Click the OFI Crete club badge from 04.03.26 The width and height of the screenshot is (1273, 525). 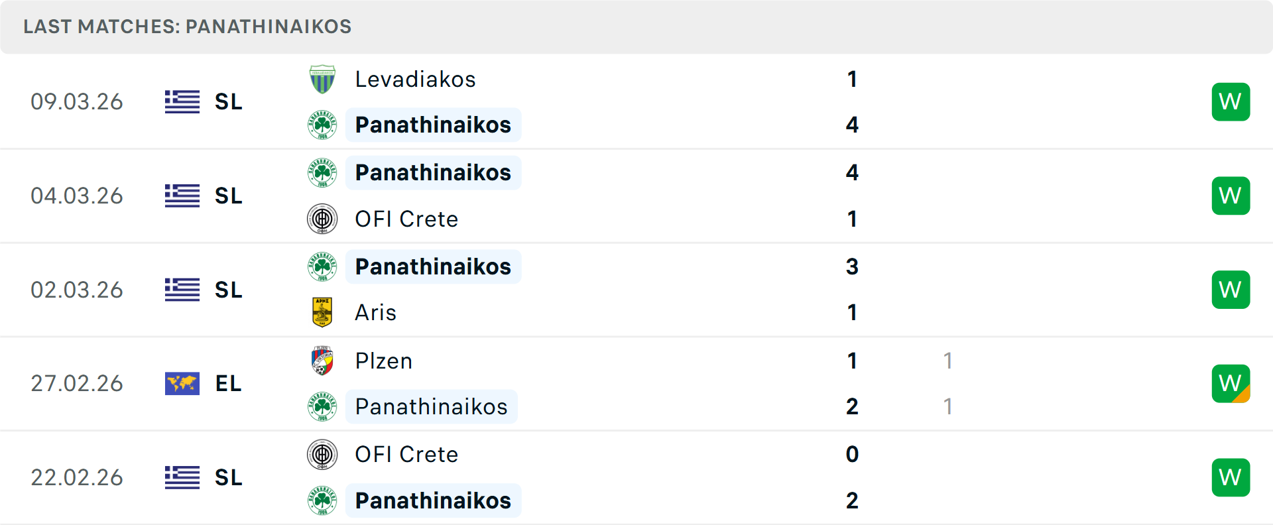[322, 219]
